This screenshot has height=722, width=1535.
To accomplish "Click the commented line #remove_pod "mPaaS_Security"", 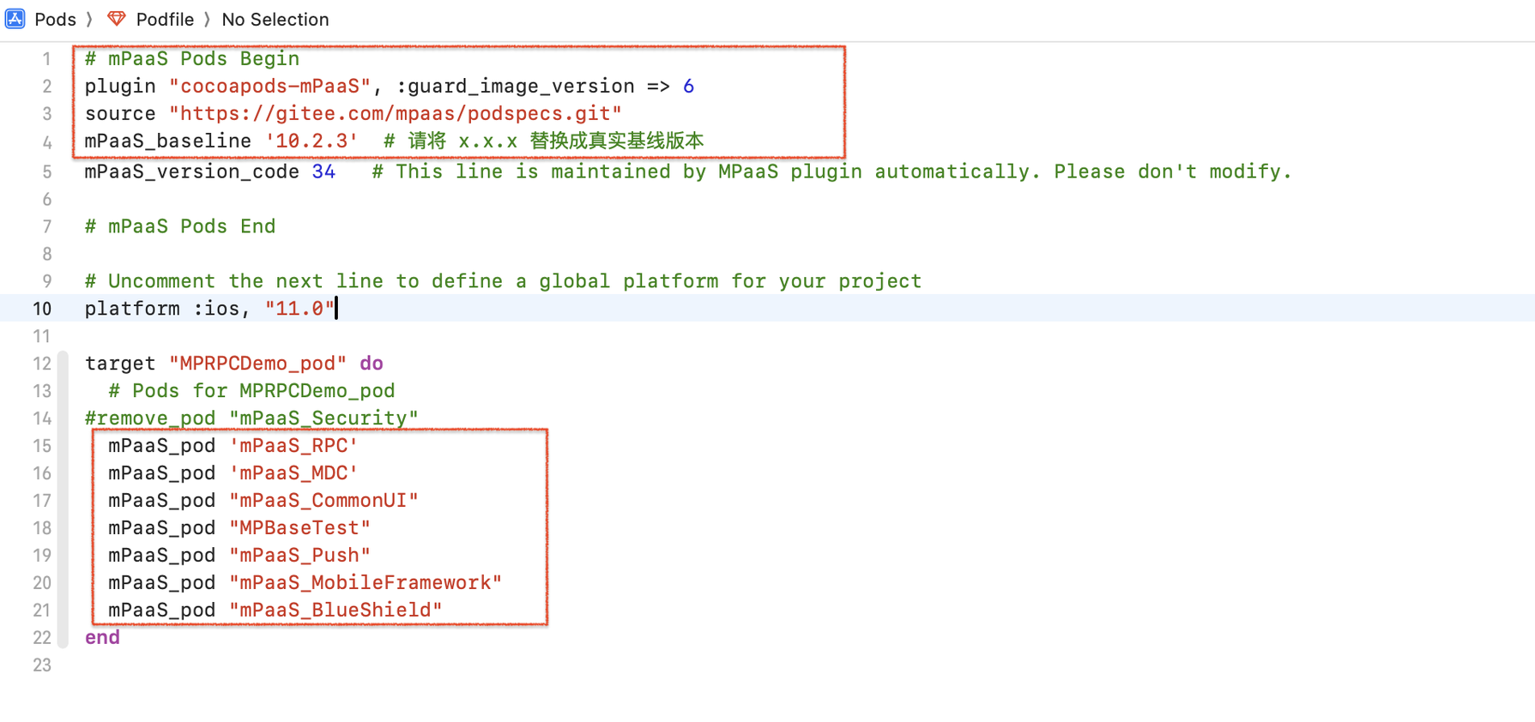I will pyautogui.click(x=251, y=418).
